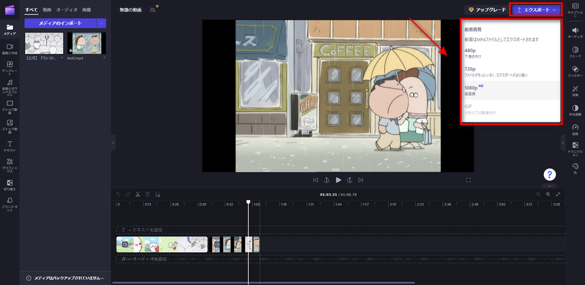Image resolution: width=585 pixels, height=285 pixels.
Task: Click the アップグレード upgrade button
Action: [x=486, y=10]
